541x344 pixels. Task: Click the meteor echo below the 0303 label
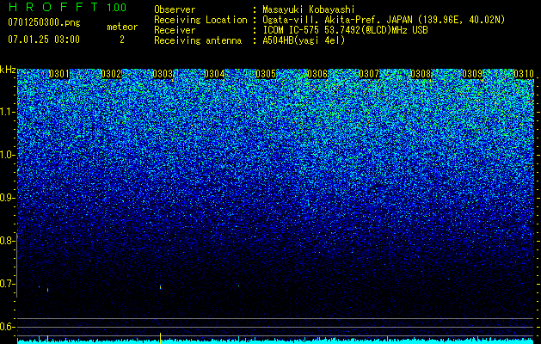click(x=161, y=287)
